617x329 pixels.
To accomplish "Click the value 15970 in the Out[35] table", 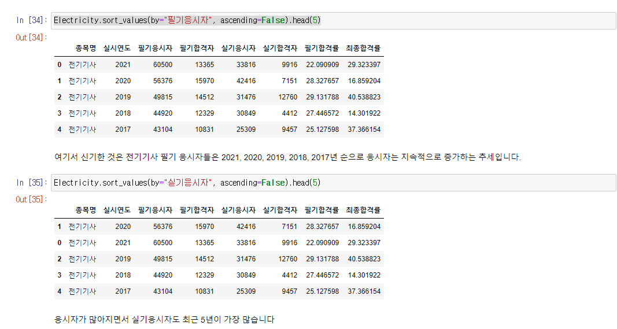I will point(205,227).
